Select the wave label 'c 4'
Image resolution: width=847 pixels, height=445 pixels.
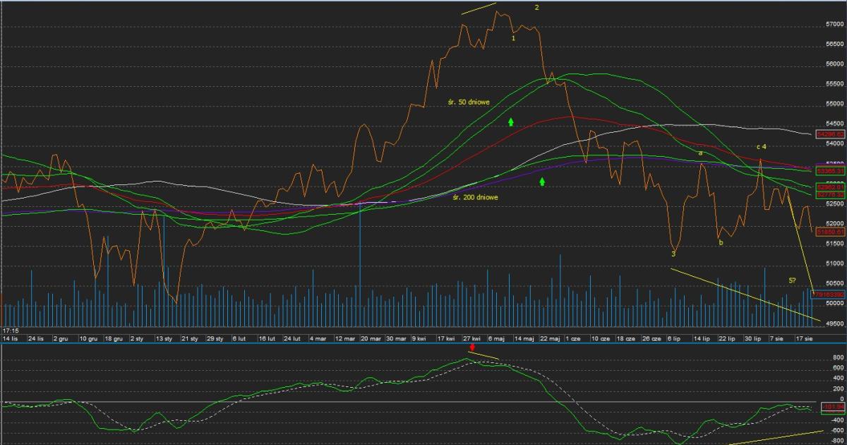pyautogui.click(x=762, y=146)
